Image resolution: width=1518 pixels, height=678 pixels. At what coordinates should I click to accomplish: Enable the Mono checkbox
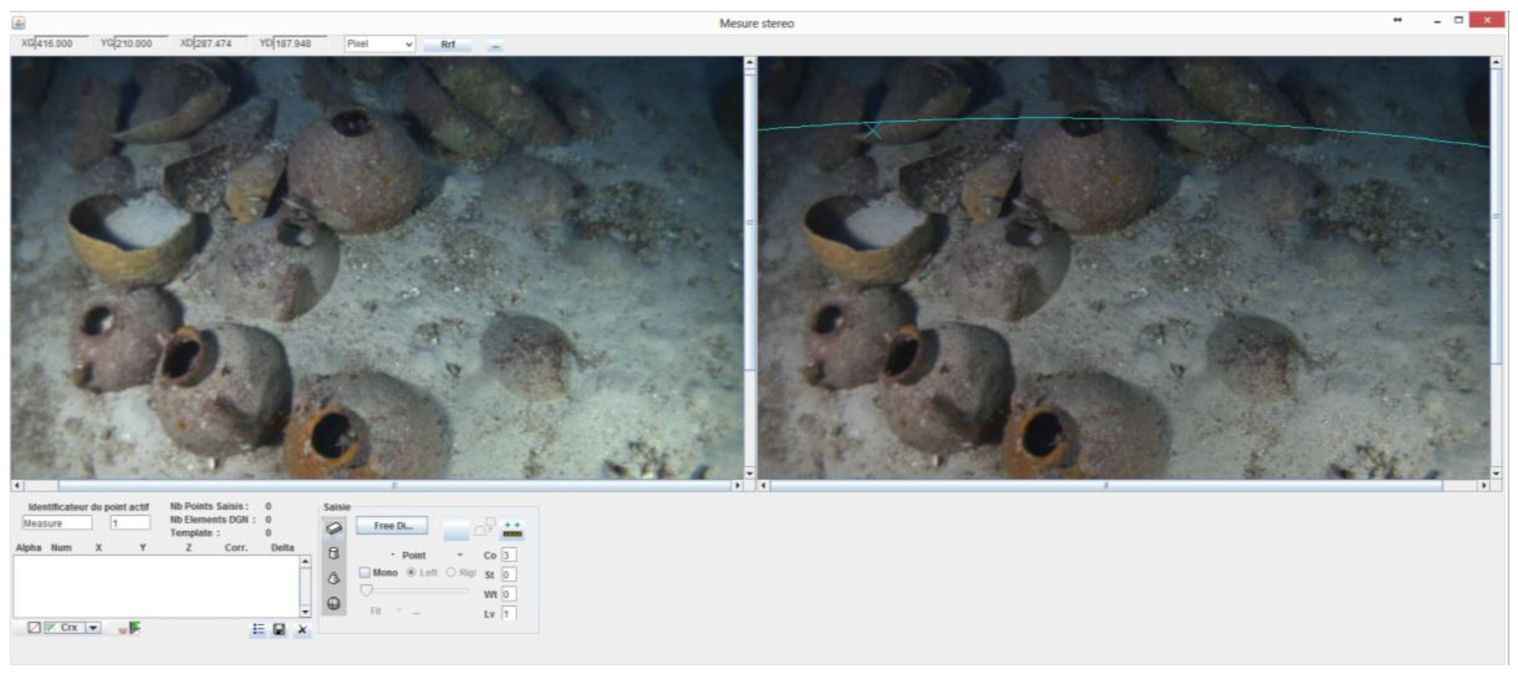pos(365,573)
